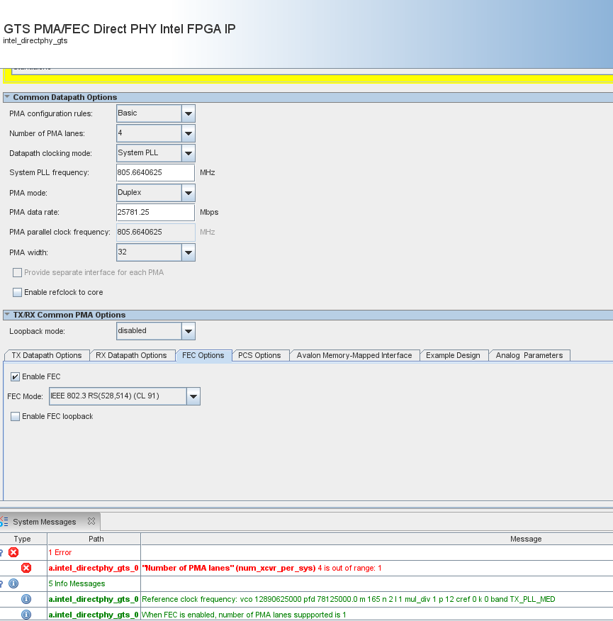Select the '5 Info Messages' summary text
The image size is (613, 621).
pyautogui.click(x=77, y=583)
